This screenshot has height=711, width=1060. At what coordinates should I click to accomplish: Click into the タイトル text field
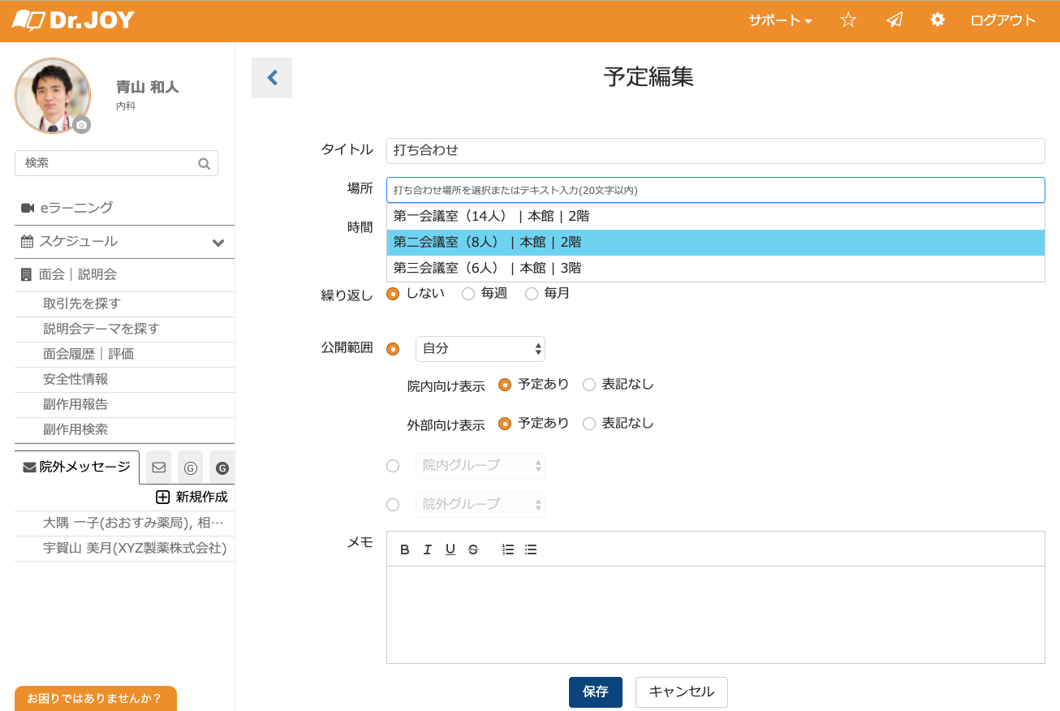coord(714,150)
